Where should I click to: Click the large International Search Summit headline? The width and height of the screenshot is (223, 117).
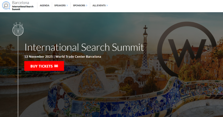pyautogui.click(x=84, y=47)
